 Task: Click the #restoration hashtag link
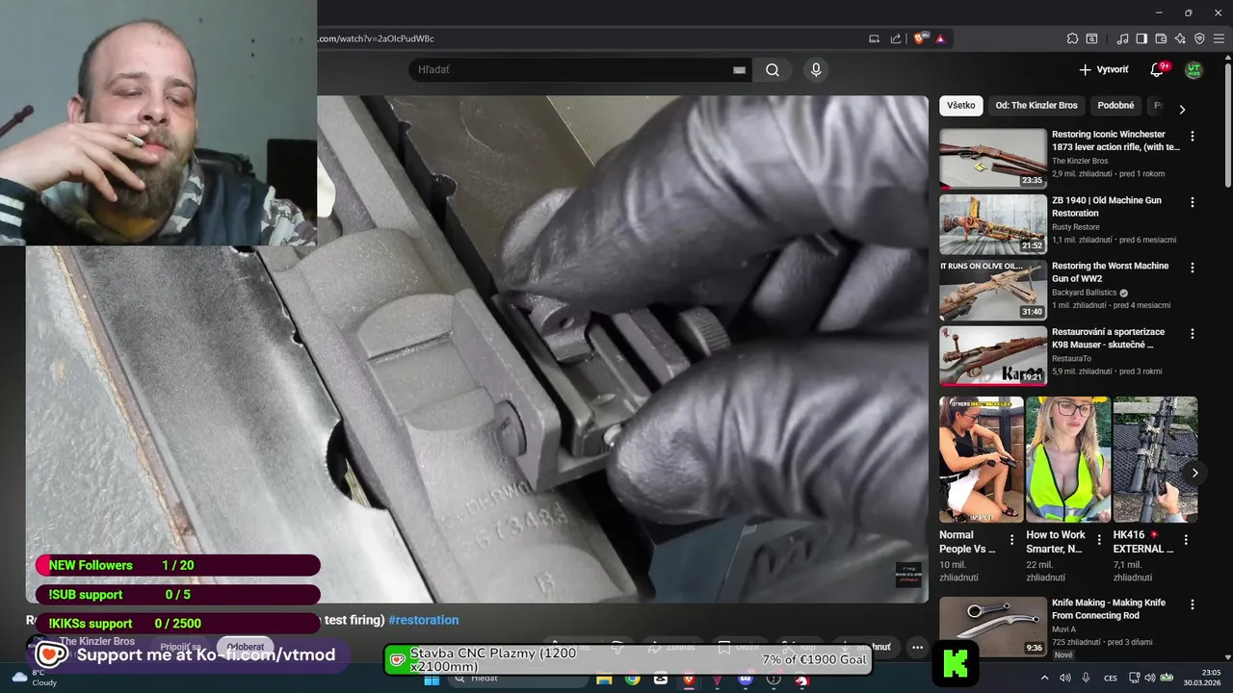point(424,620)
